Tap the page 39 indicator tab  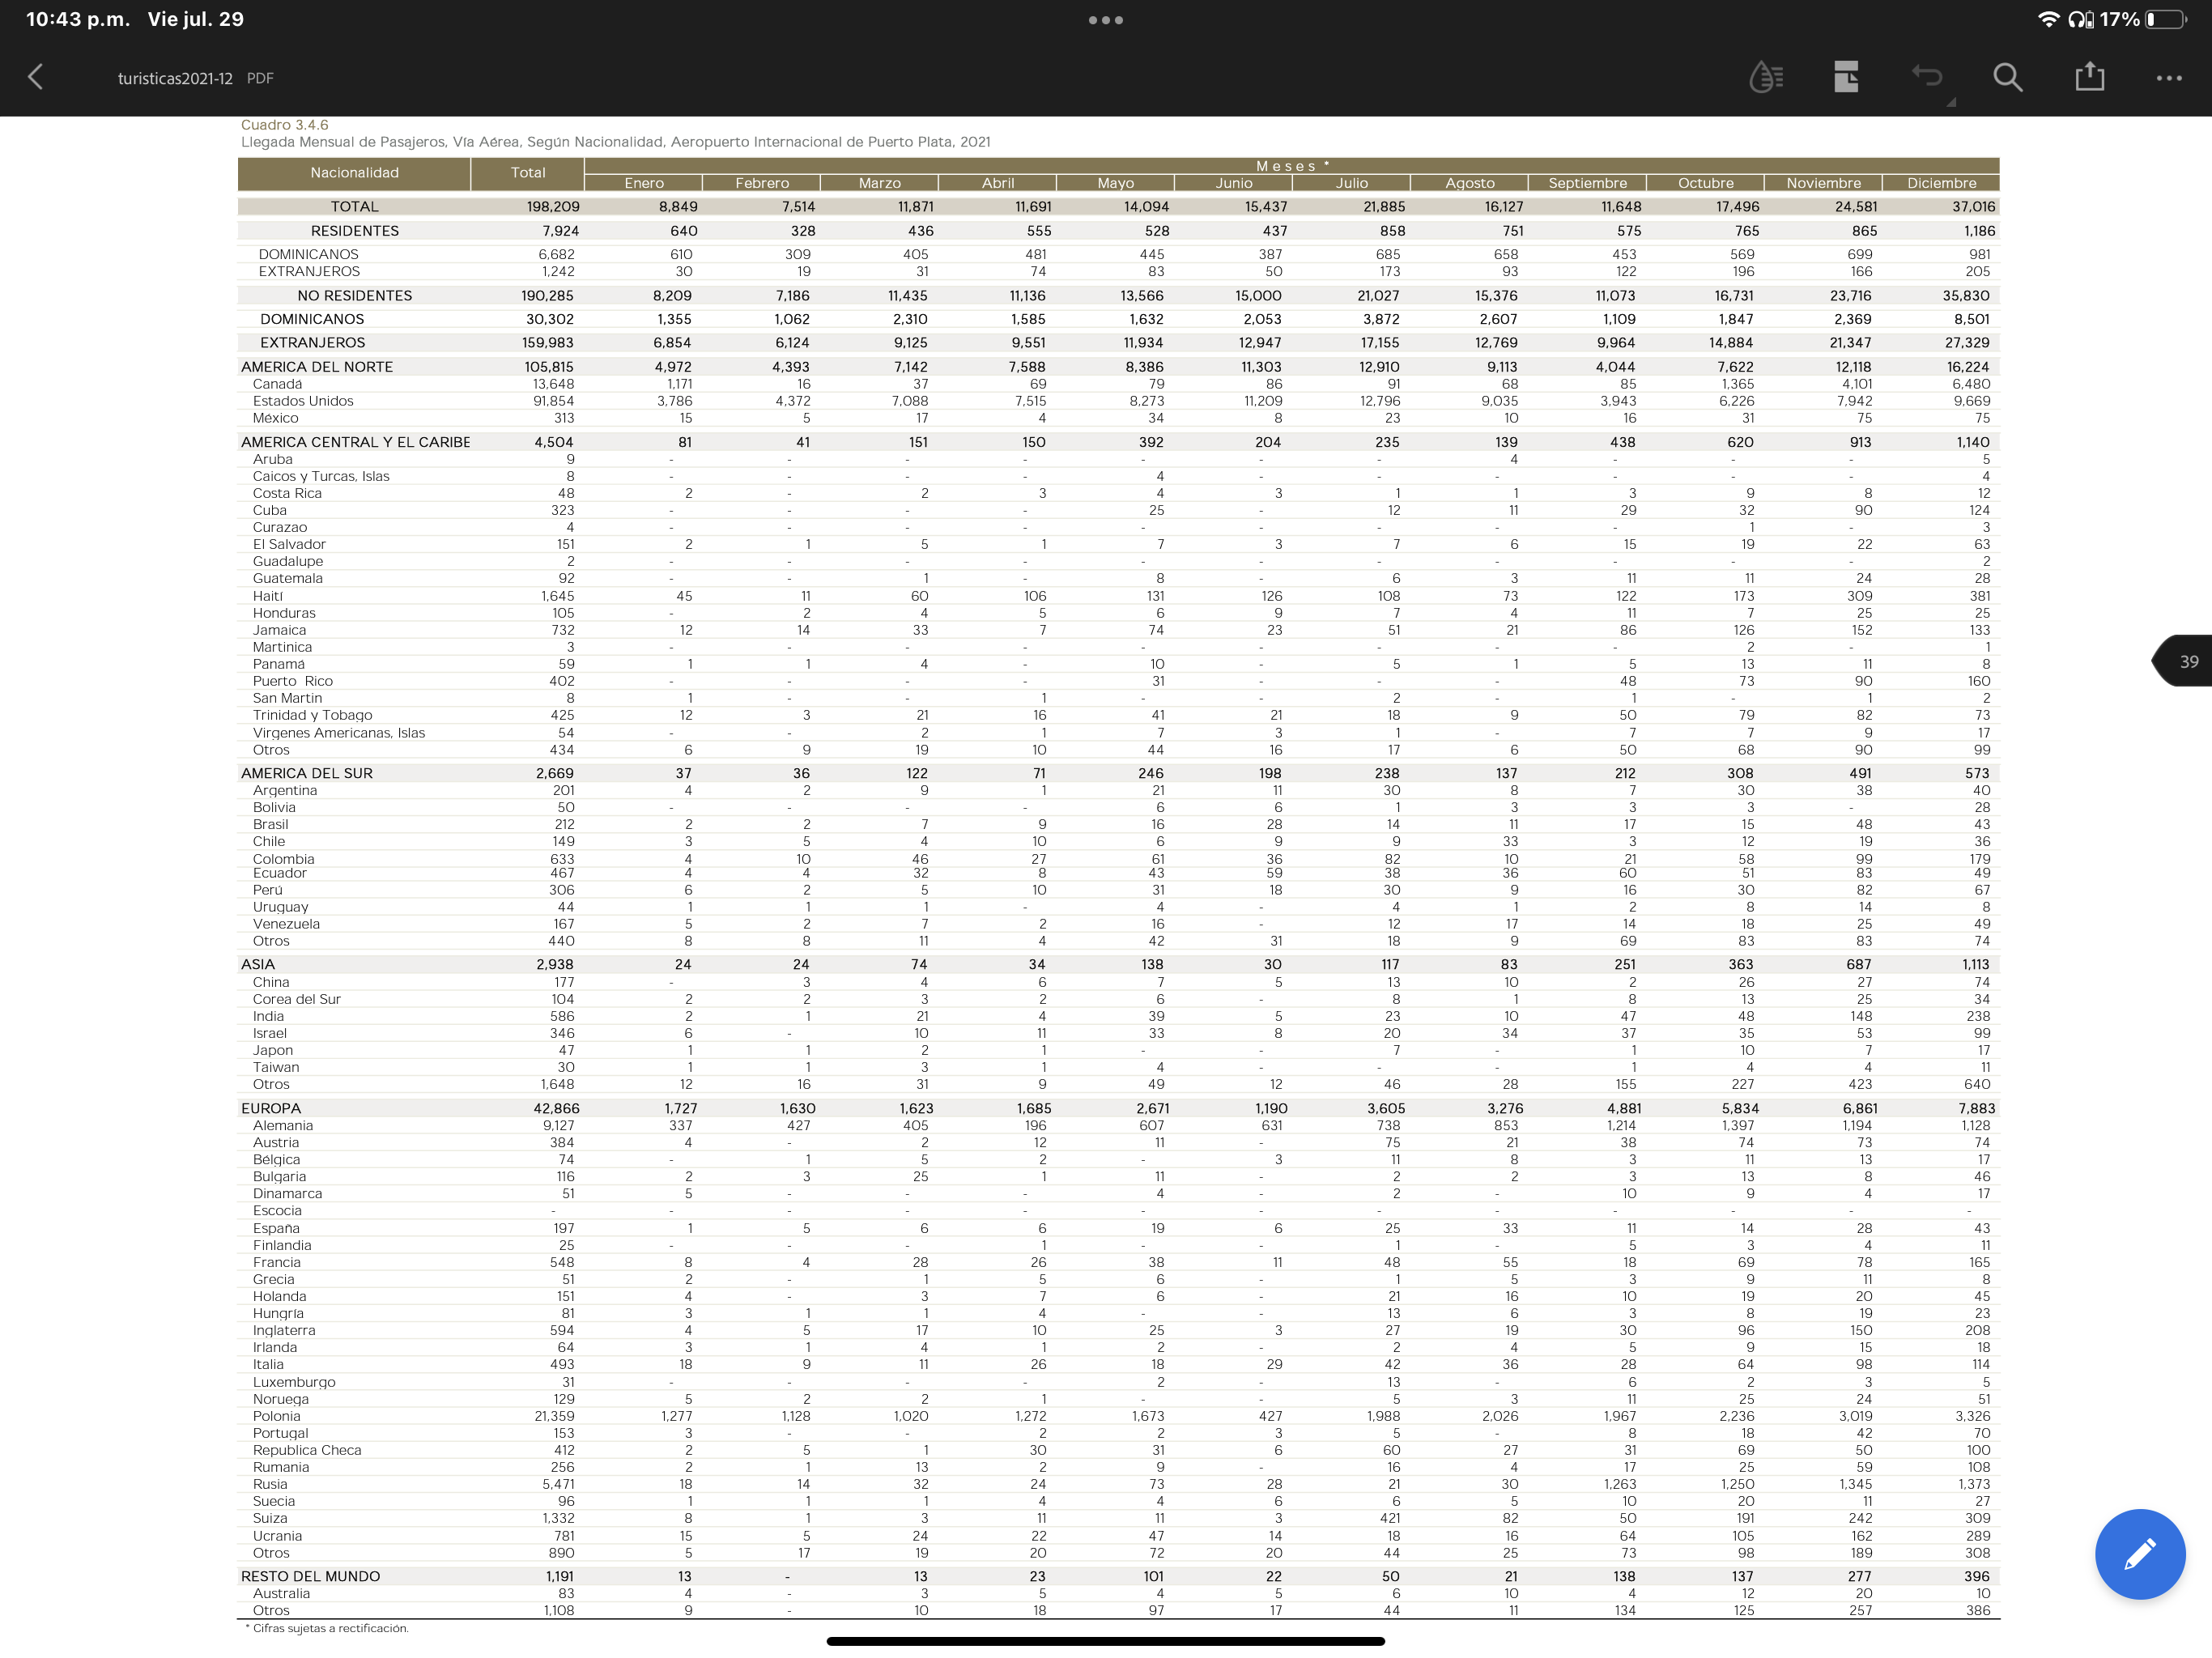[2186, 661]
